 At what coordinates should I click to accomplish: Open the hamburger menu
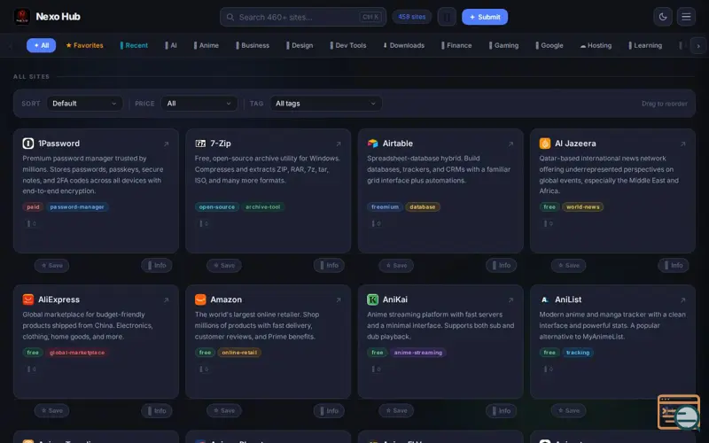pos(686,17)
